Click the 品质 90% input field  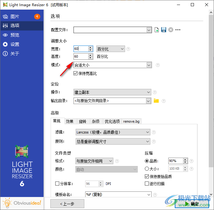pyautogui.click(x=176, y=161)
